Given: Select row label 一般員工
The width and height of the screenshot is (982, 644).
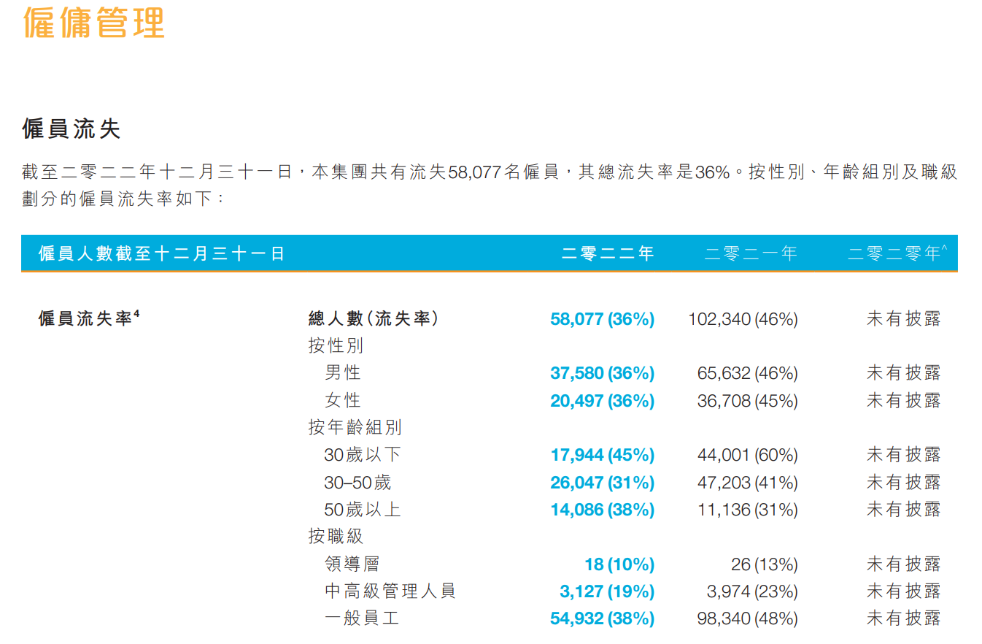Looking at the screenshot, I should click(x=363, y=619).
